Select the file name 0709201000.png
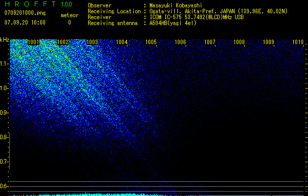The image size is (308, 196). pos(25,13)
